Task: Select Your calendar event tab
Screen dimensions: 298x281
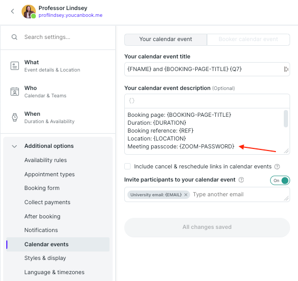Action: coord(165,39)
